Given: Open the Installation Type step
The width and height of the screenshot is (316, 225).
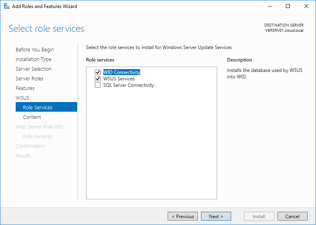Looking at the screenshot, I should point(33,59).
